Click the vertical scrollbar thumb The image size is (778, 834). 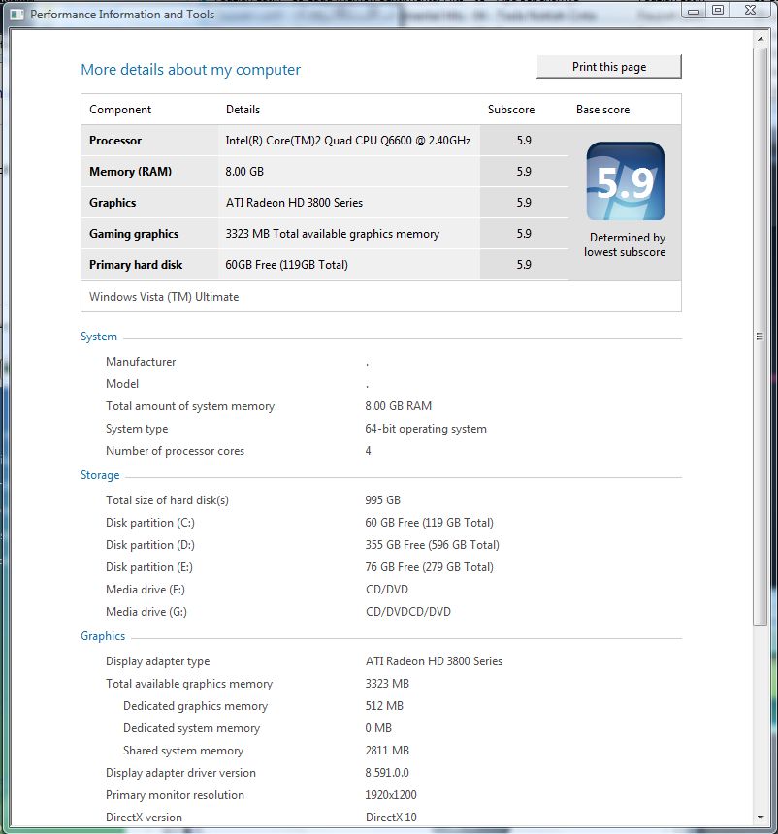point(760,336)
